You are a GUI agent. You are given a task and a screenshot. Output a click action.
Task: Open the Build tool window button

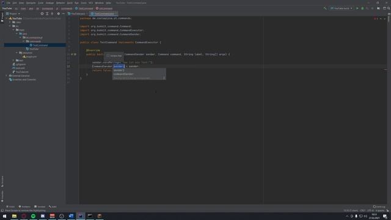pos(53,207)
